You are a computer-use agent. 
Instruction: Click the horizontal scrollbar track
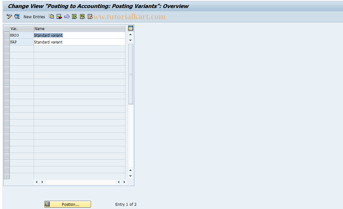(80, 182)
